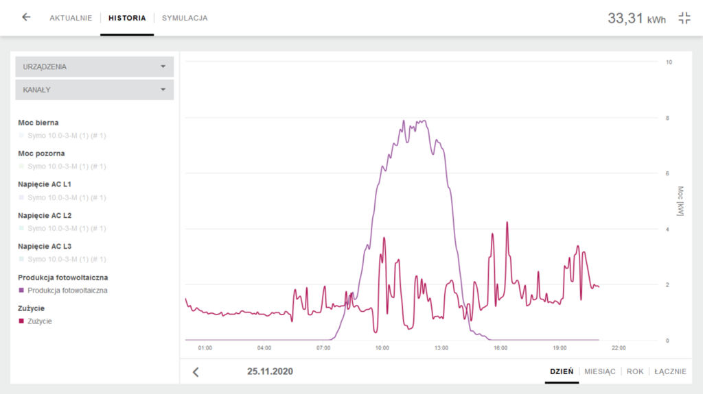Expand the Kanały dropdown

94,90
